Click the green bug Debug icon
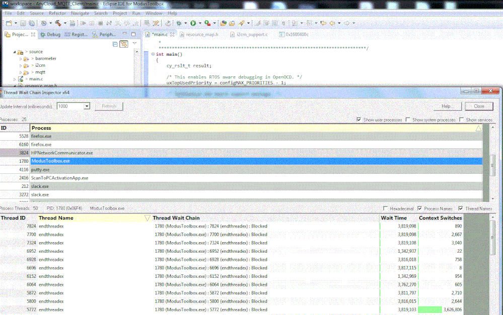The height and width of the screenshot is (315, 503). [179, 23]
